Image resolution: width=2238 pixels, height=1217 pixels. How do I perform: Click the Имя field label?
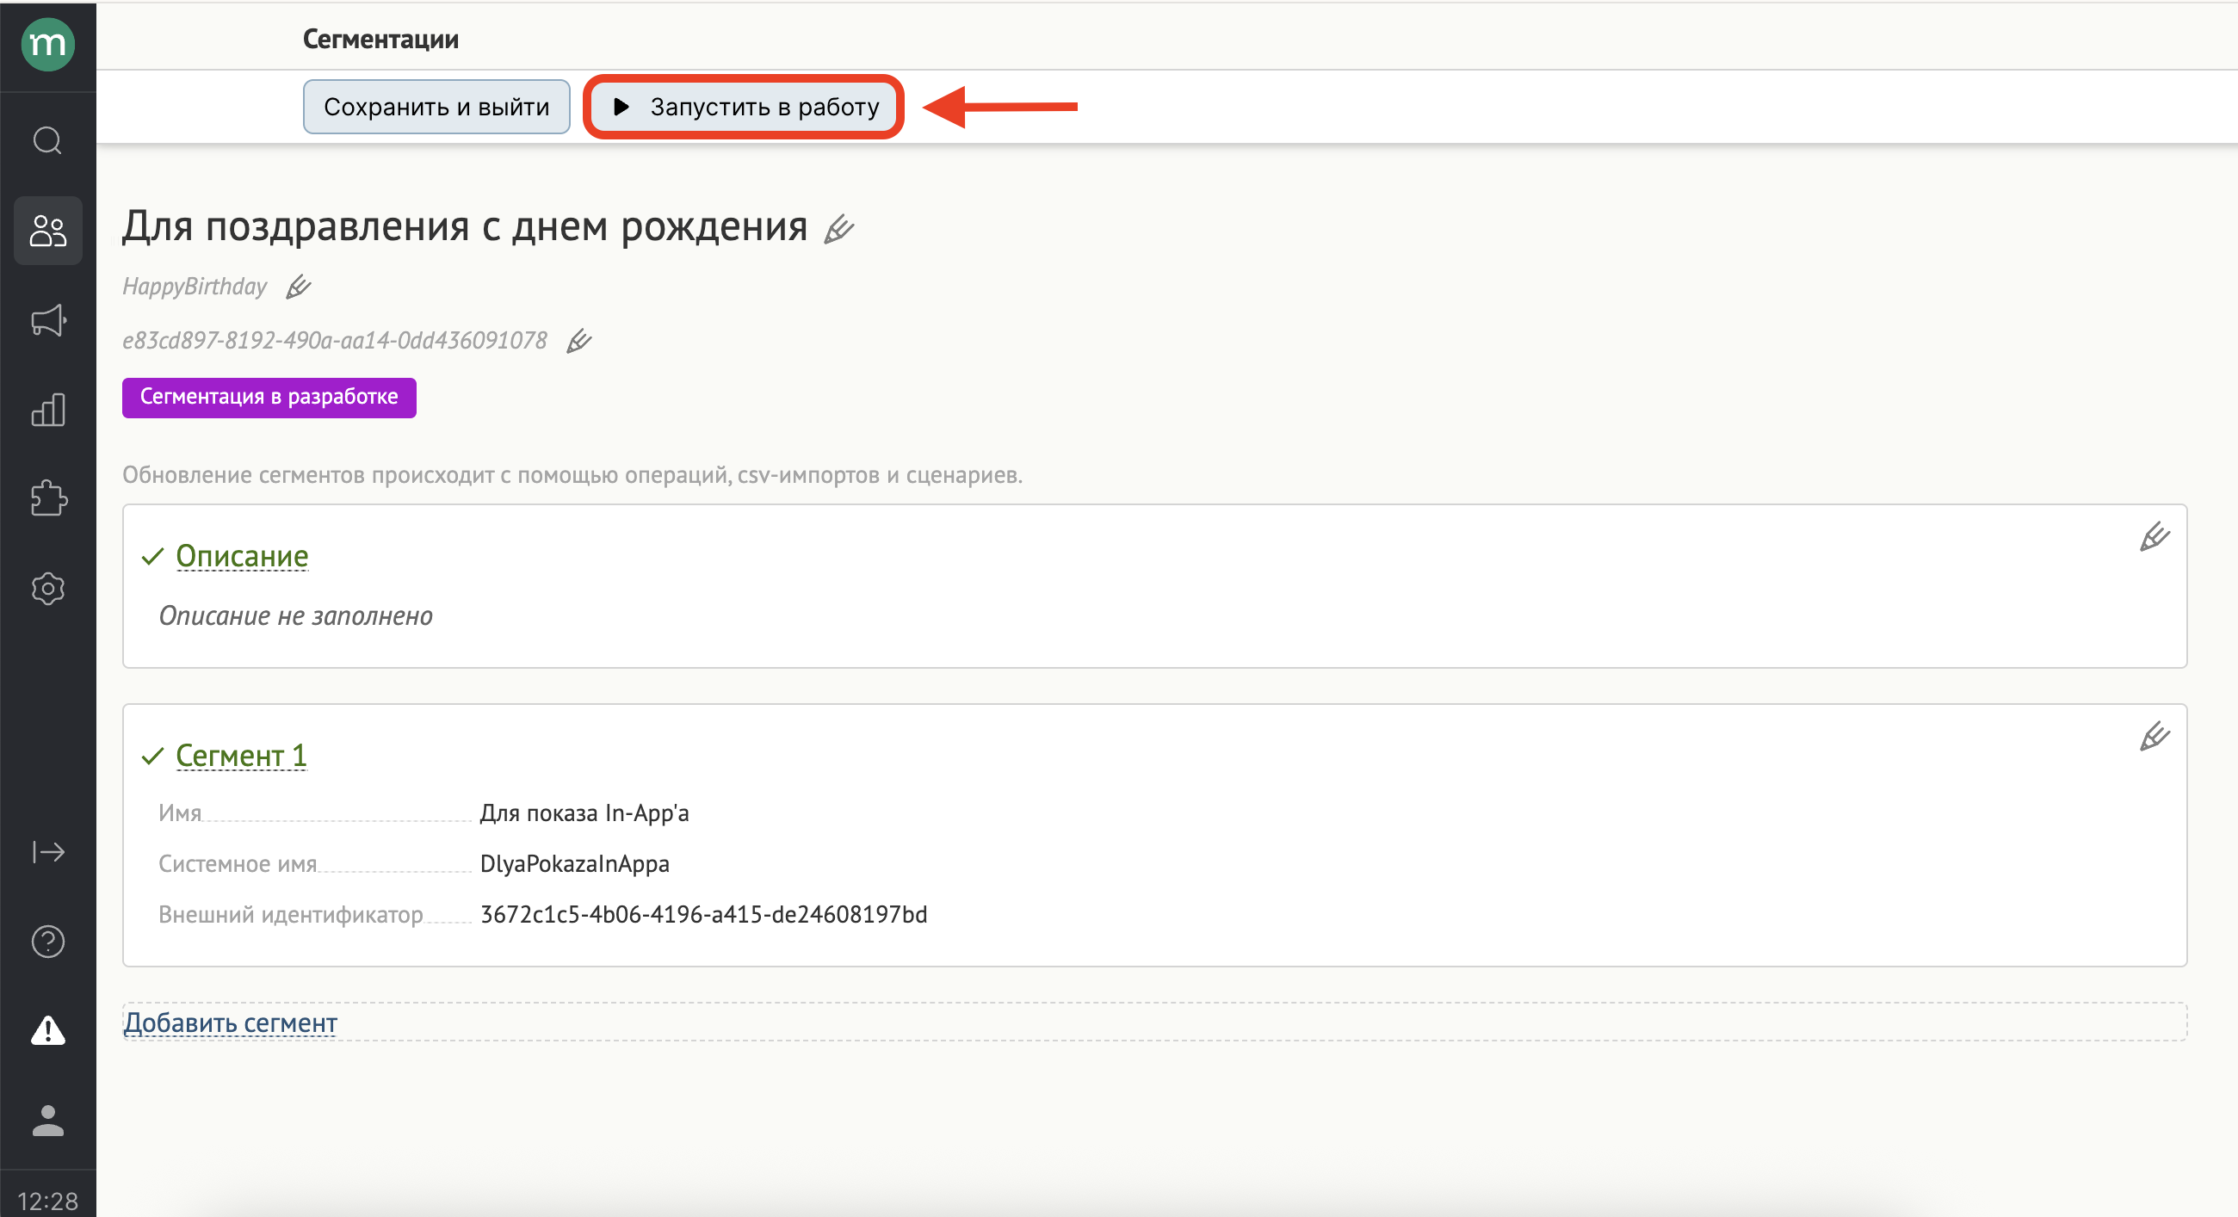point(180,814)
